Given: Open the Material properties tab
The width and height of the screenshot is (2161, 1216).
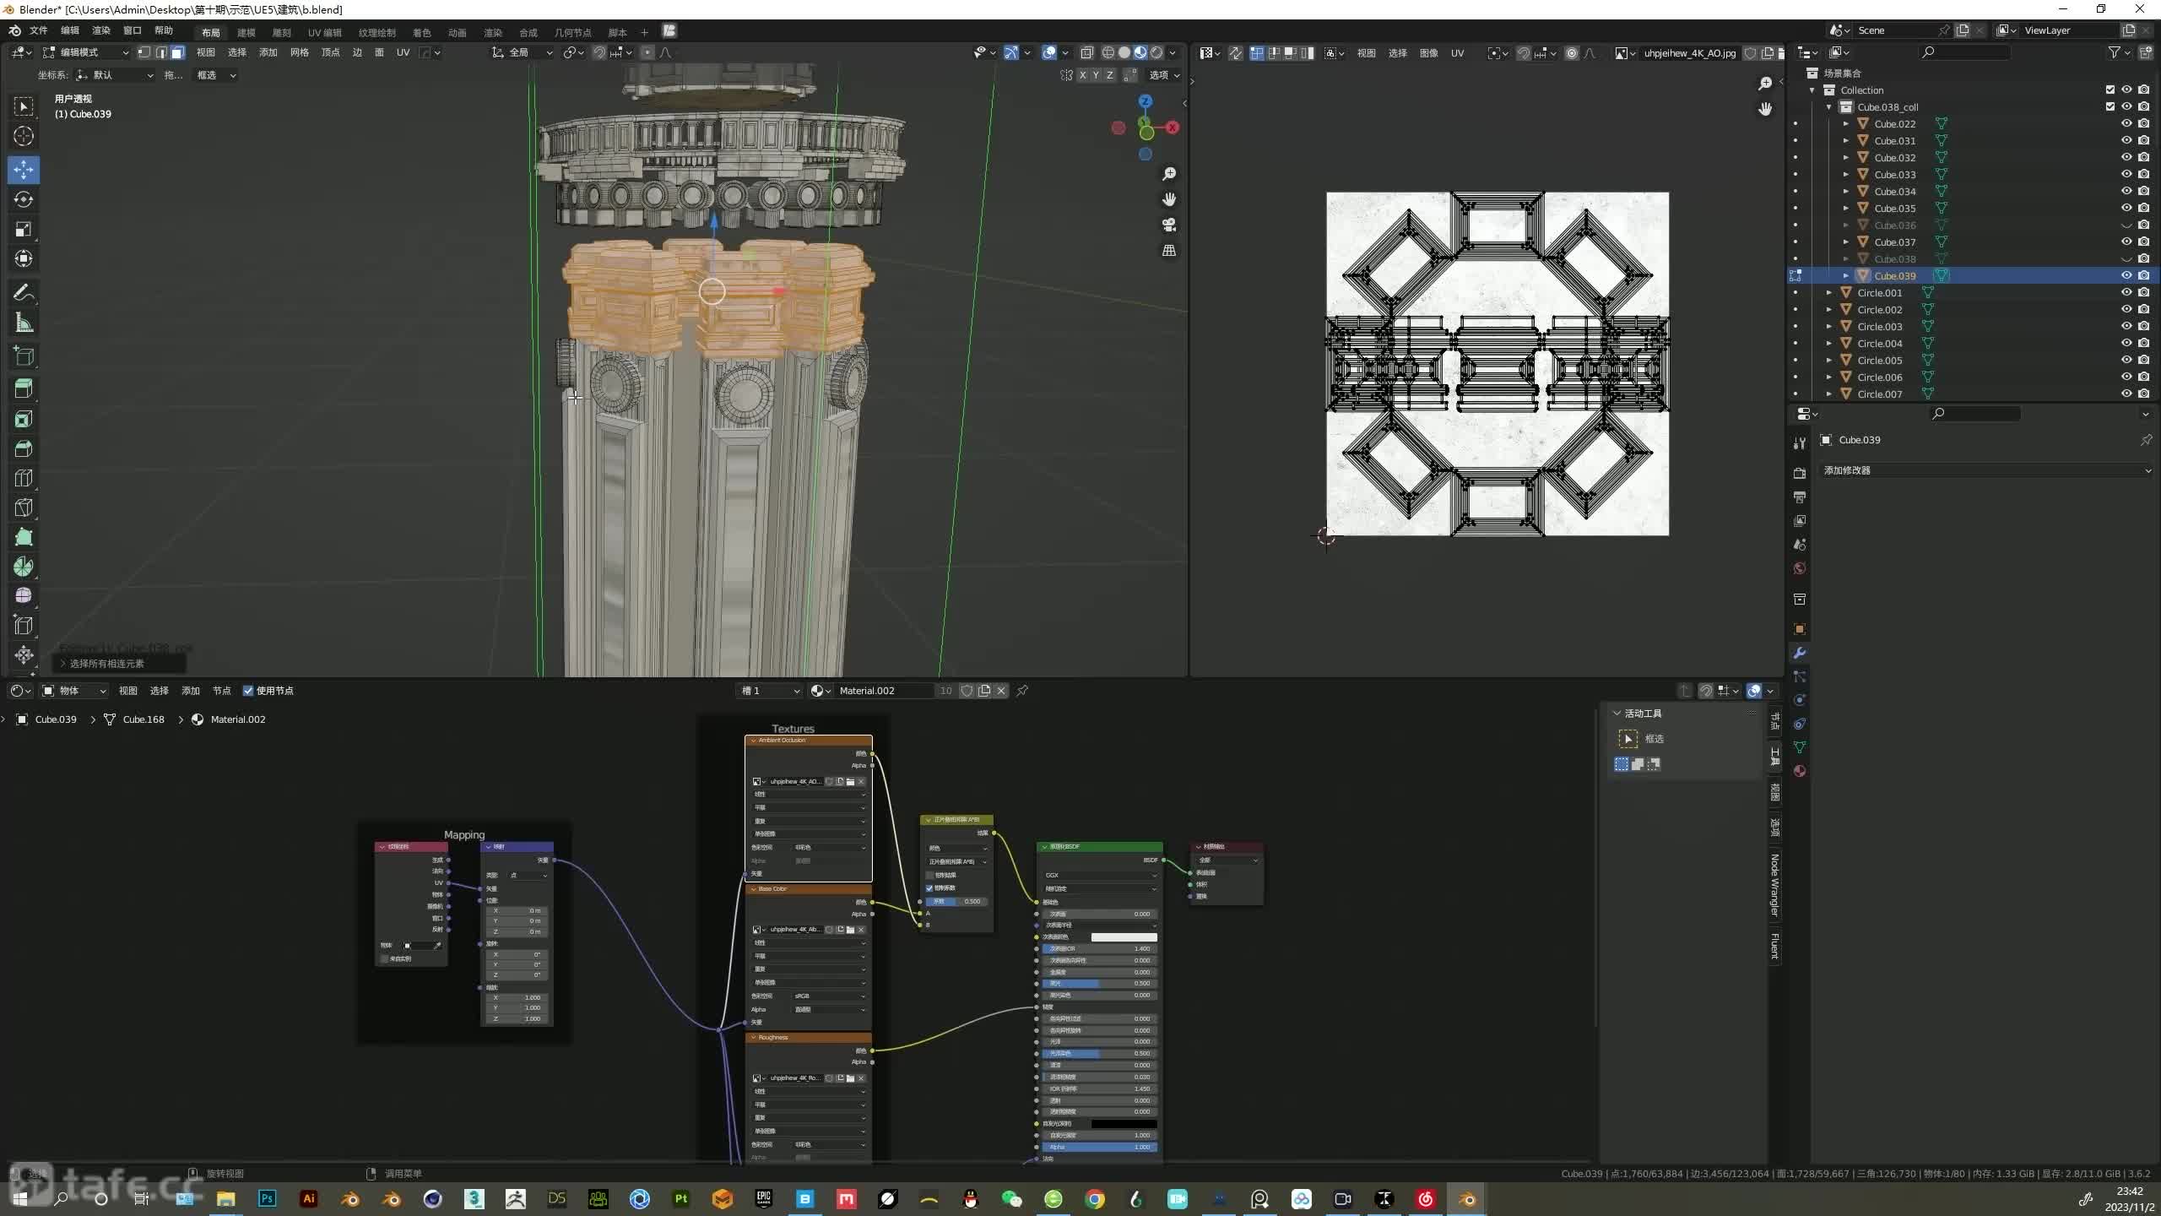Looking at the screenshot, I should (x=1800, y=771).
